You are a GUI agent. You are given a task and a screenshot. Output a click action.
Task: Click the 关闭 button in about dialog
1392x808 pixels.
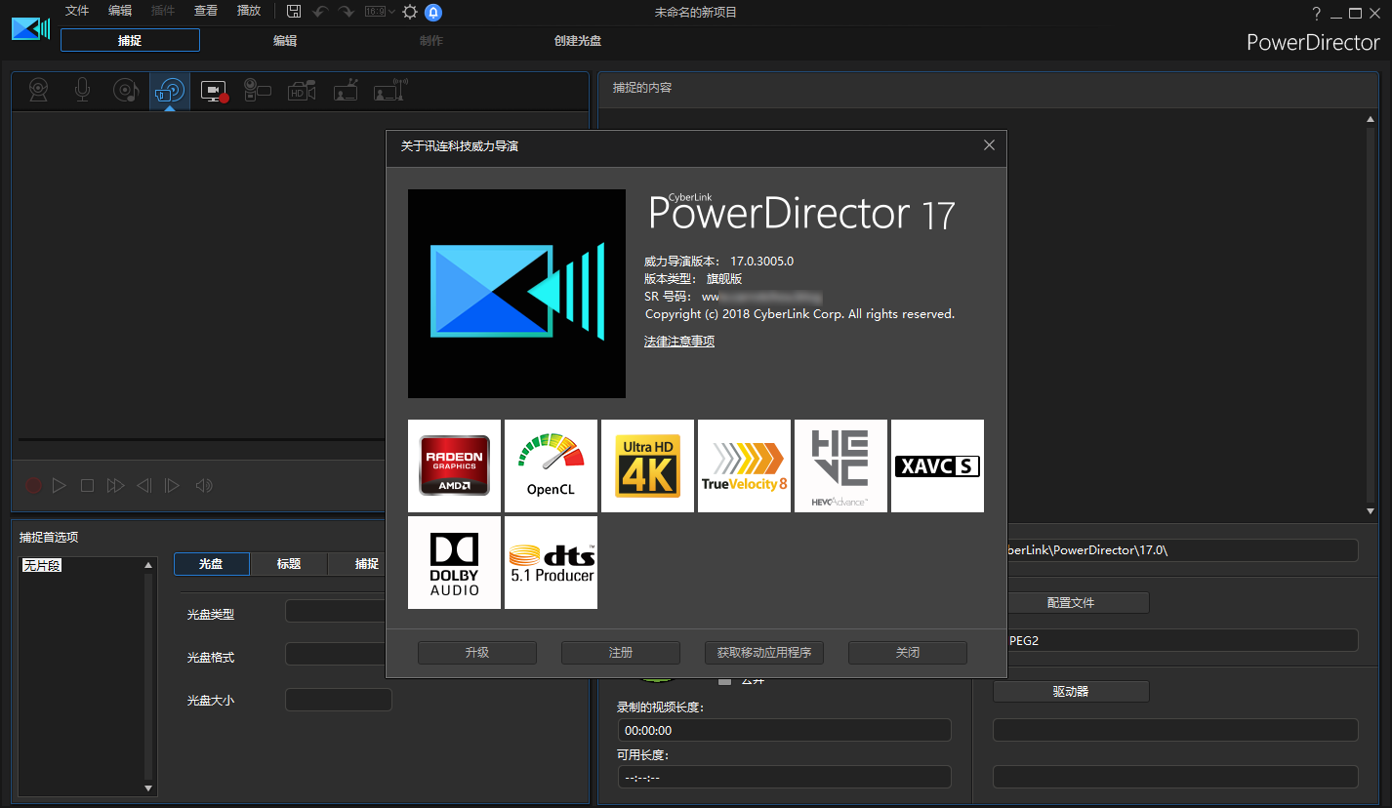click(908, 653)
